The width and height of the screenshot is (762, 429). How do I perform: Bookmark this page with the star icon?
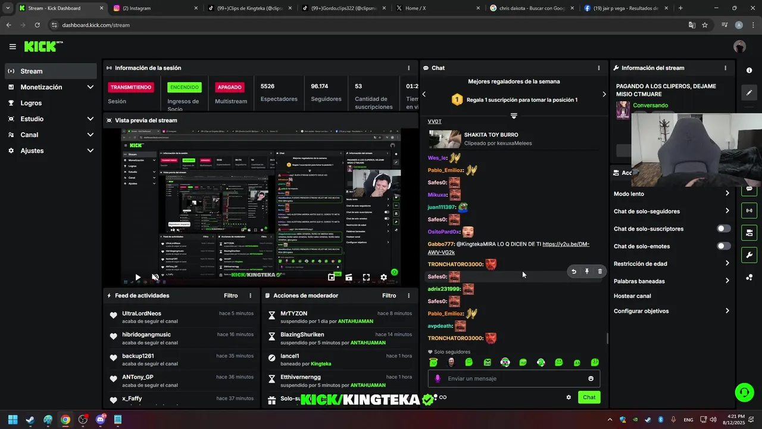coord(705,25)
